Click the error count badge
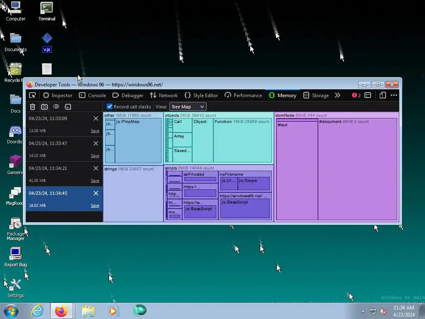 point(356,96)
